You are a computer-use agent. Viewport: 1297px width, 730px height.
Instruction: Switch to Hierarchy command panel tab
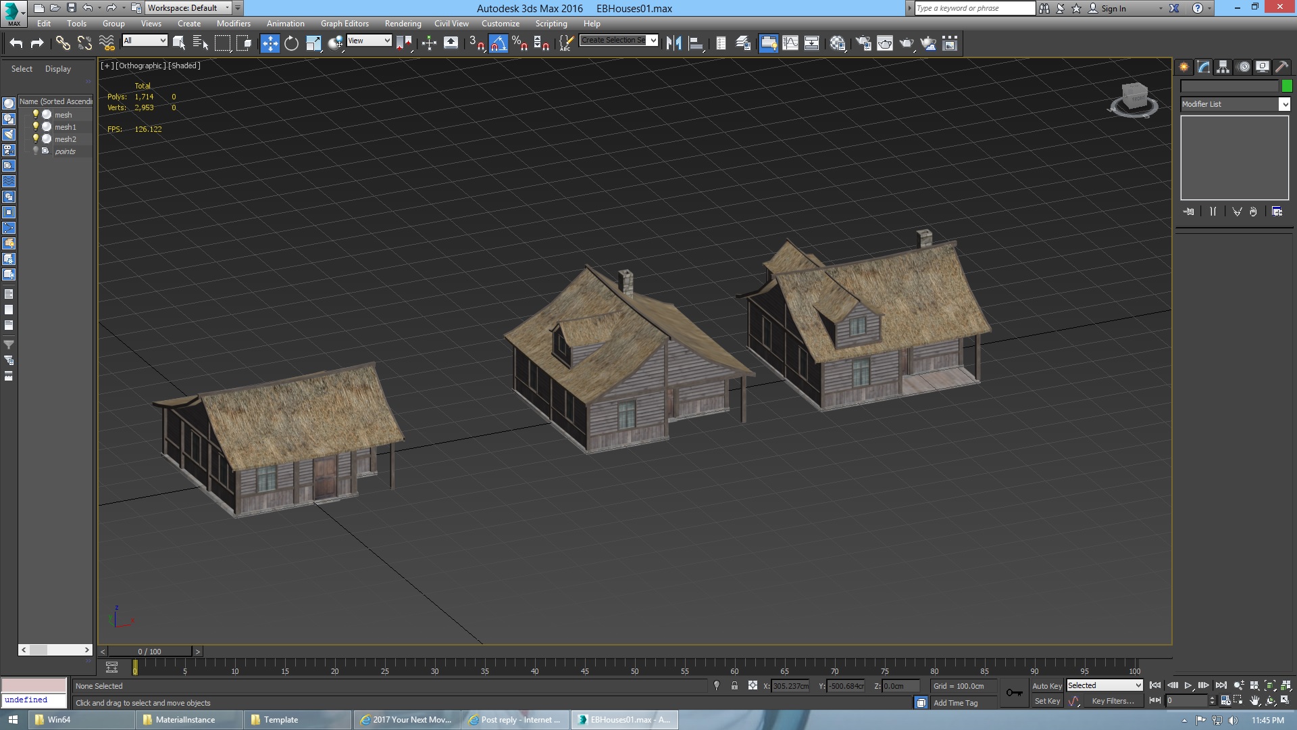tap(1223, 67)
